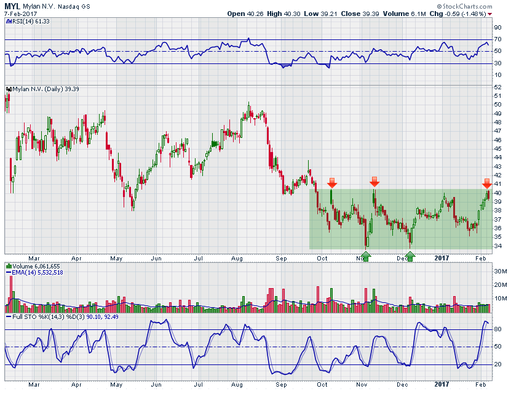This screenshot has height=394, width=511.
Task: Click the 41 label on the price axis
Action: point(497,184)
